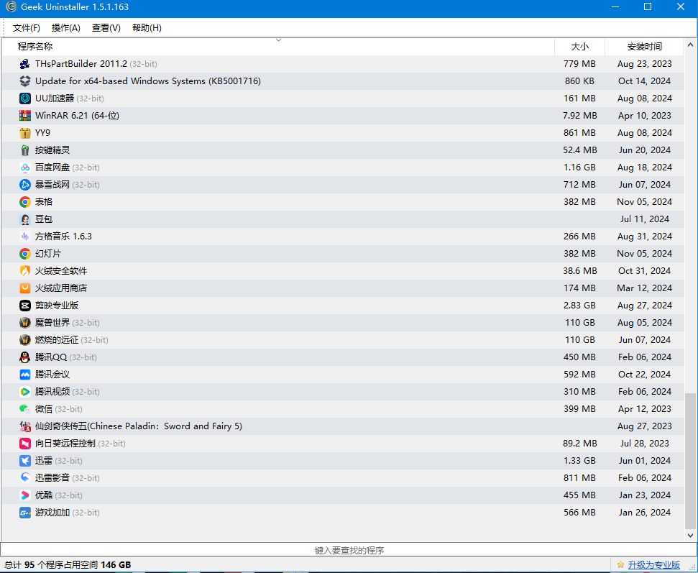This screenshot has height=573, width=698.
Task: Select the 110 GB size of 魔兽世界
Action: 579,323
